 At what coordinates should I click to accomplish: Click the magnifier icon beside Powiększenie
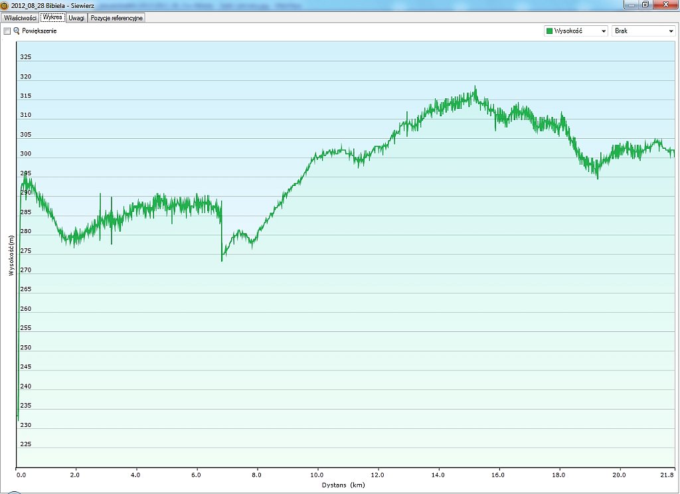pos(17,31)
